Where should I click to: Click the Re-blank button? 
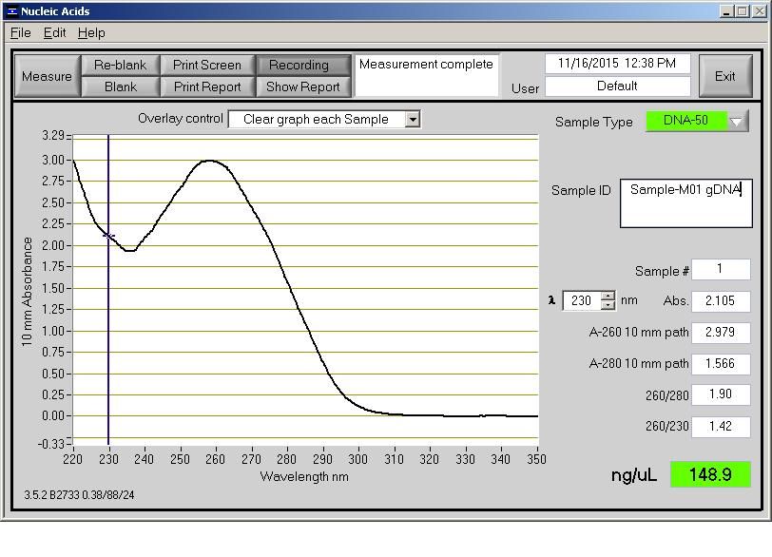coord(120,65)
